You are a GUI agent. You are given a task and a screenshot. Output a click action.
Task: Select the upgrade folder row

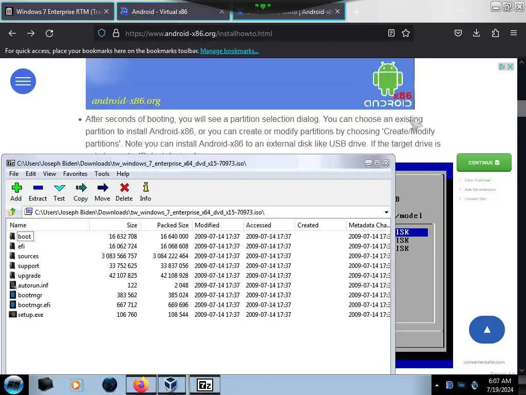pyautogui.click(x=199, y=276)
